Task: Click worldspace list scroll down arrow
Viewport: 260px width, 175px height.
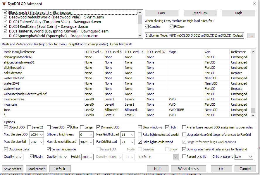Action: 140,36
